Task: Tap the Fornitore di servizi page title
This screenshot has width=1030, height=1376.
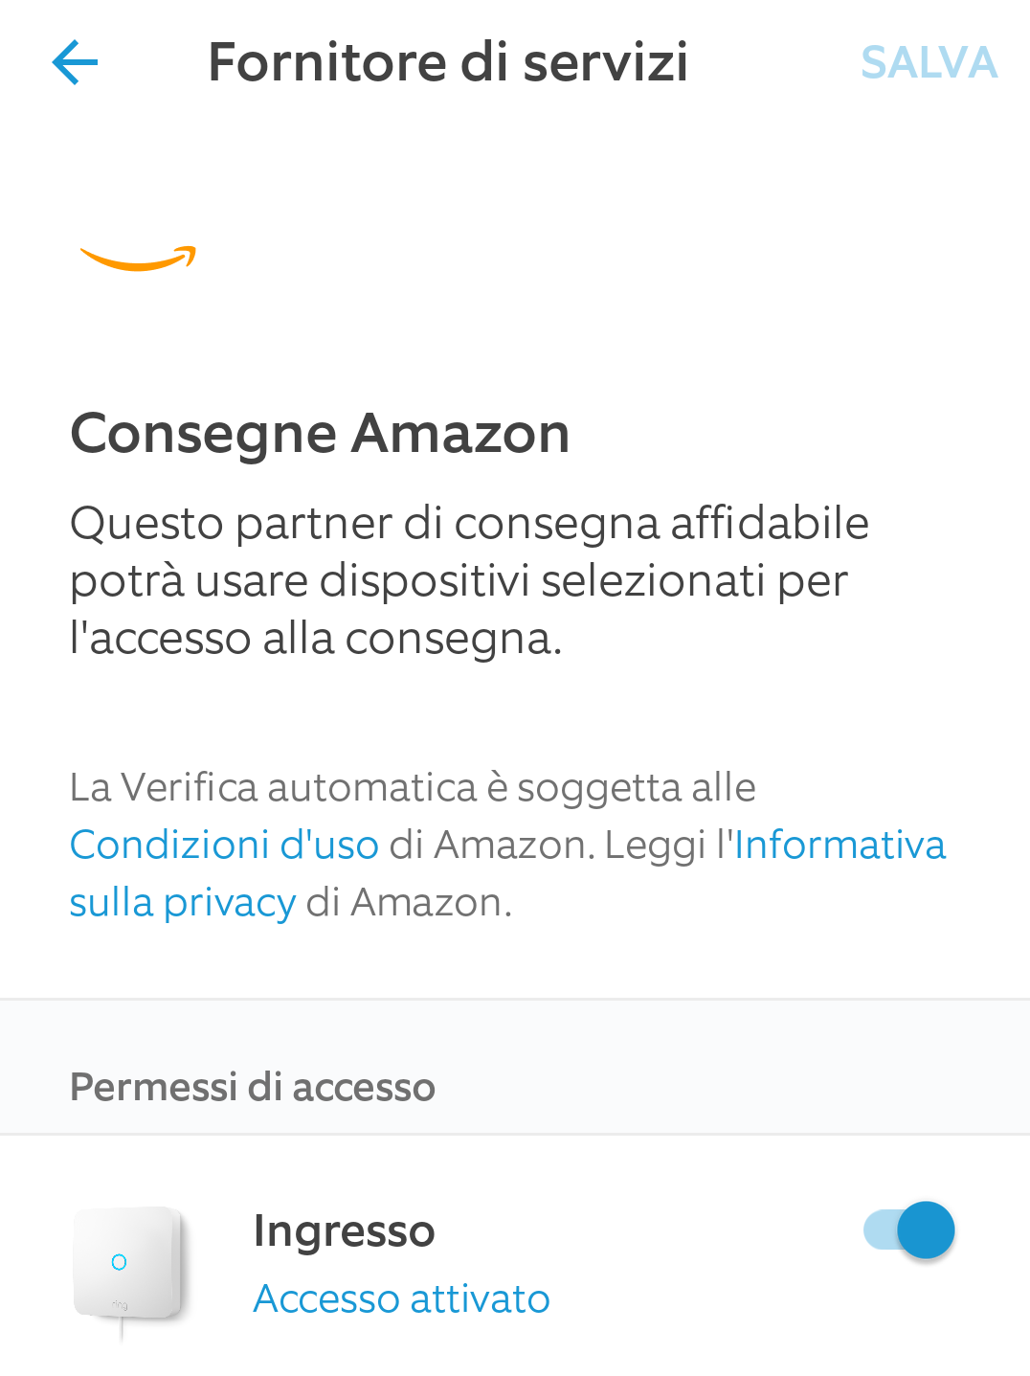Action: pos(448,63)
